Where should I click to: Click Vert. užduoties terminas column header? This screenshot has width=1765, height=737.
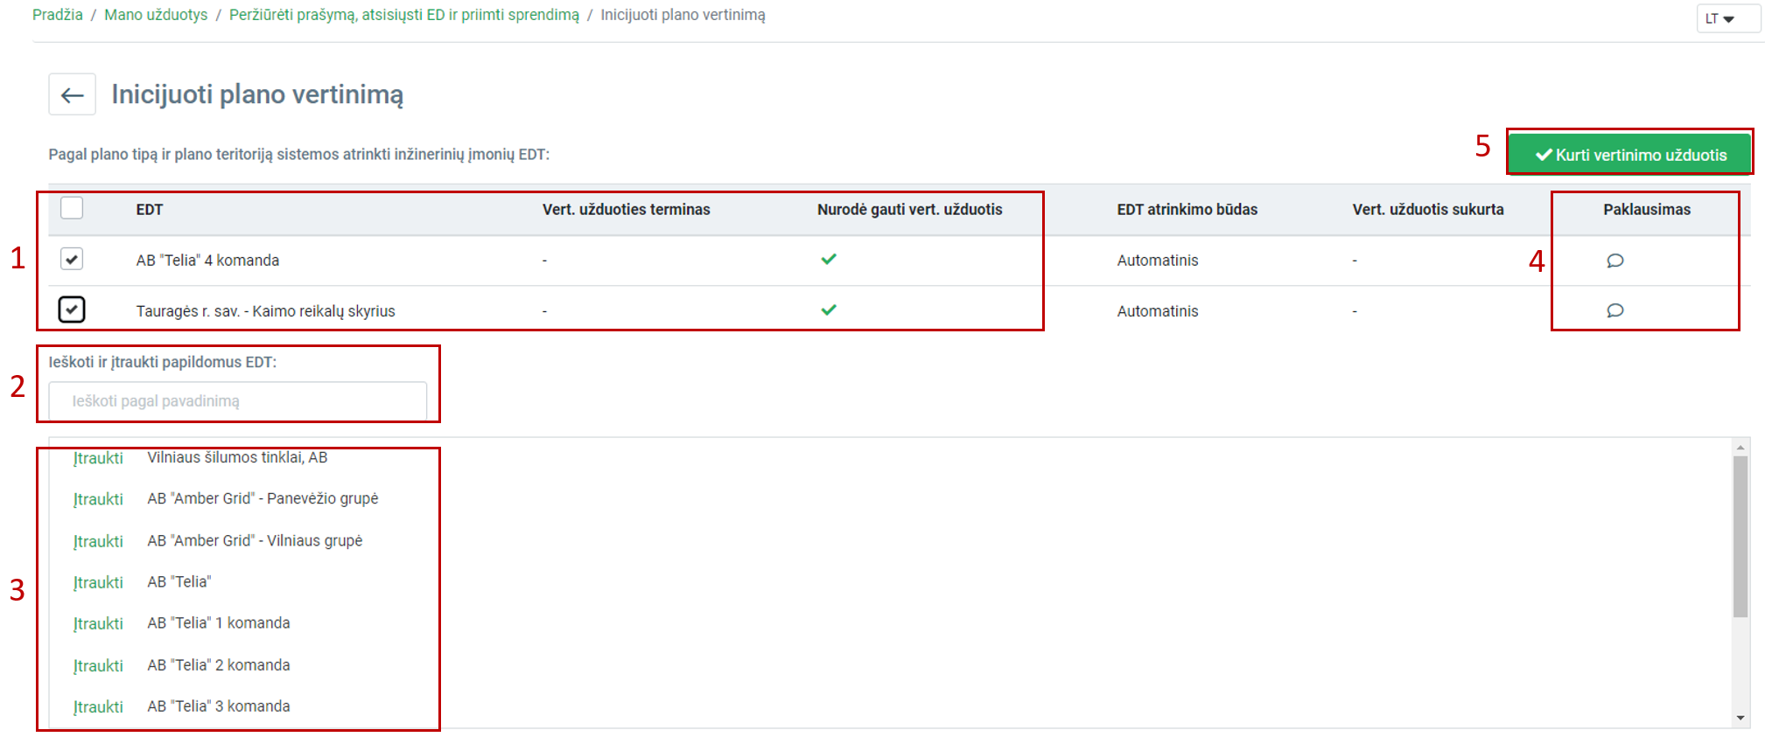(x=626, y=209)
